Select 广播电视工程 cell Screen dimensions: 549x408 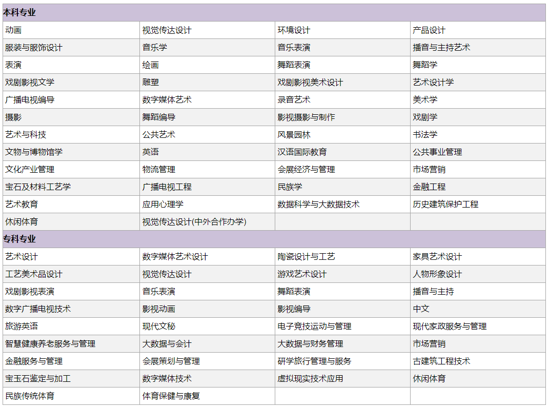207,187
